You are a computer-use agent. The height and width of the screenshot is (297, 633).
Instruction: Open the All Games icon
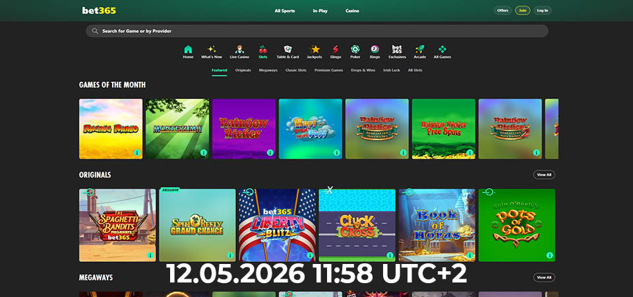click(442, 49)
